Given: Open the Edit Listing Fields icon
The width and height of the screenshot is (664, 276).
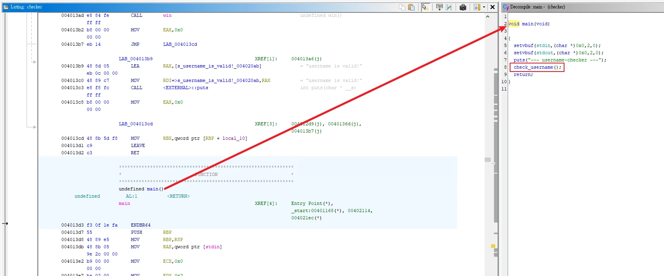Looking at the screenshot, I should tap(439, 7).
